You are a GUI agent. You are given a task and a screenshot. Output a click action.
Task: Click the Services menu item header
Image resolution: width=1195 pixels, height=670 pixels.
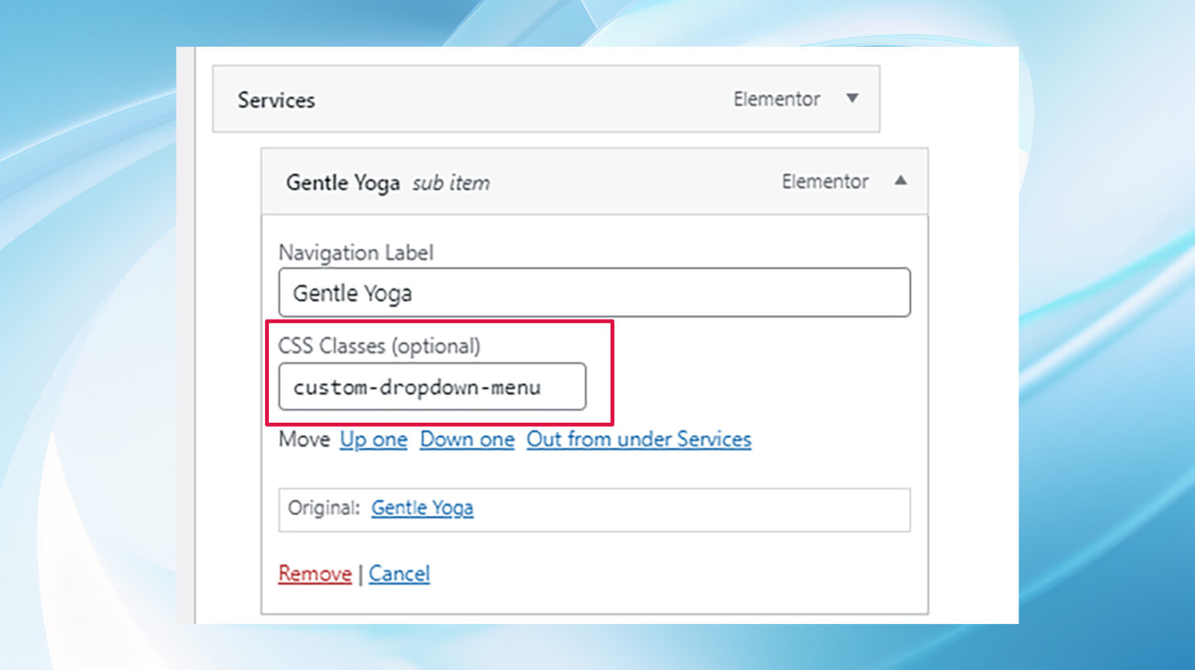(x=276, y=100)
